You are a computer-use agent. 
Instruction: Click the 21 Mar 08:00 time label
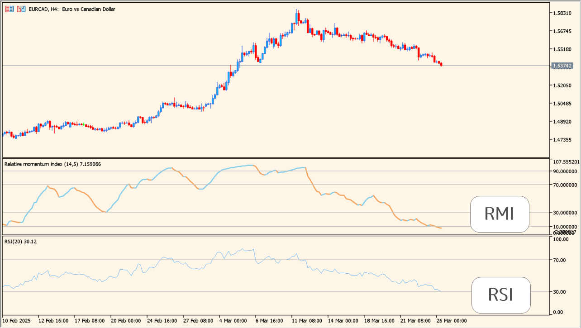[415, 320]
